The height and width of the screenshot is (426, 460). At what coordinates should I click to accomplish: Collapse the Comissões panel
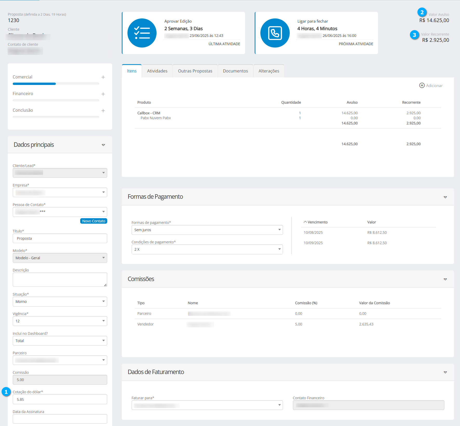445,279
